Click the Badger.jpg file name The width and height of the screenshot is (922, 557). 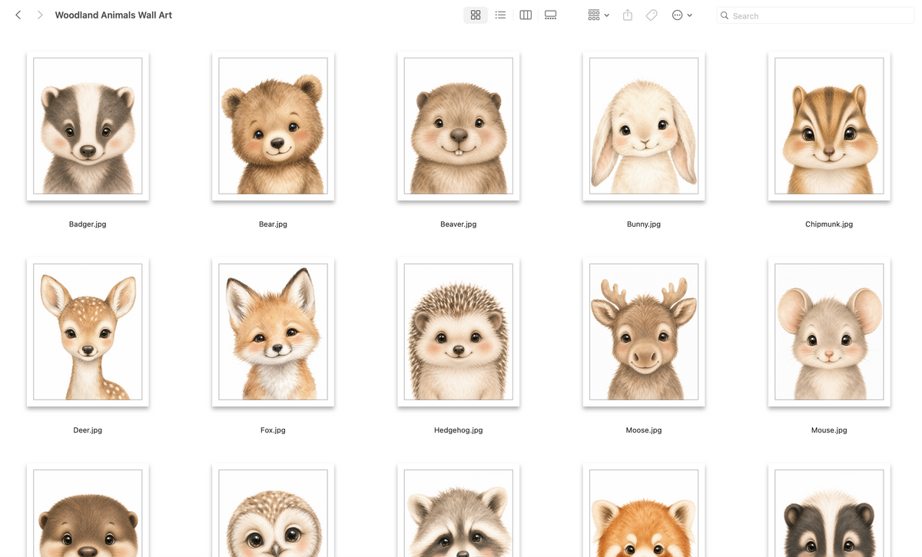click(88, 224)
